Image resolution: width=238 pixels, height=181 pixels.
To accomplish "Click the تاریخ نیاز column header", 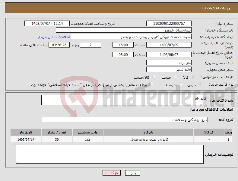I will pyautogui.click(x=26, y=132).
